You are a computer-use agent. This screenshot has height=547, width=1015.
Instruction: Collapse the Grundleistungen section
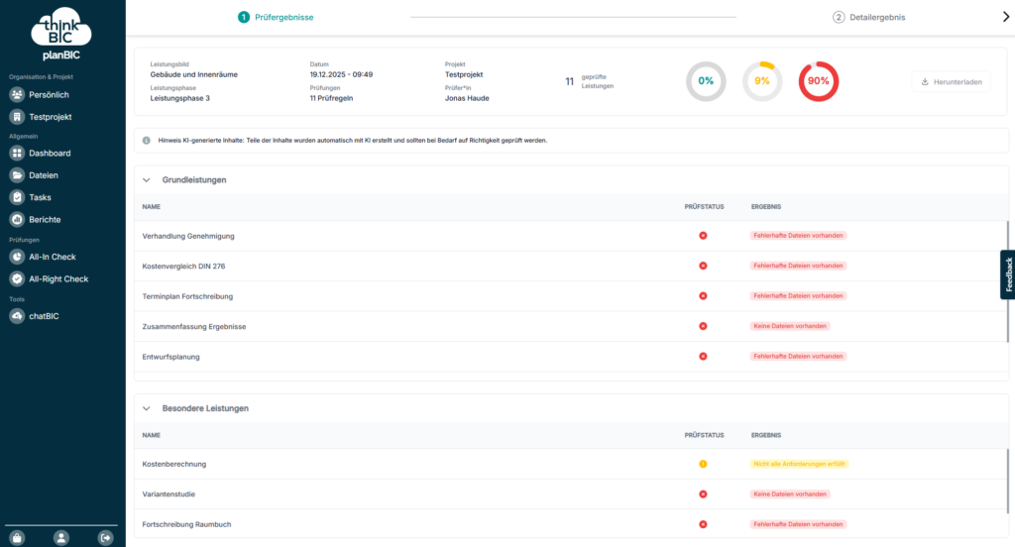pyautogui.click(x=147, y=180)
